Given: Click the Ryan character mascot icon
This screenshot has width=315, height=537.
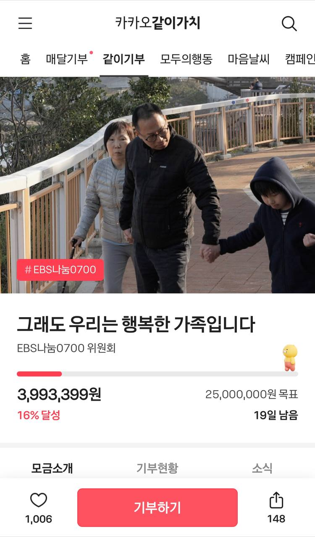Looking at the screenshot, I should coord(290,357).
